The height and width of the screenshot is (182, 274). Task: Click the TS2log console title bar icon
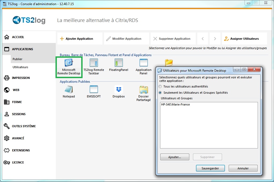click(5, 4)
